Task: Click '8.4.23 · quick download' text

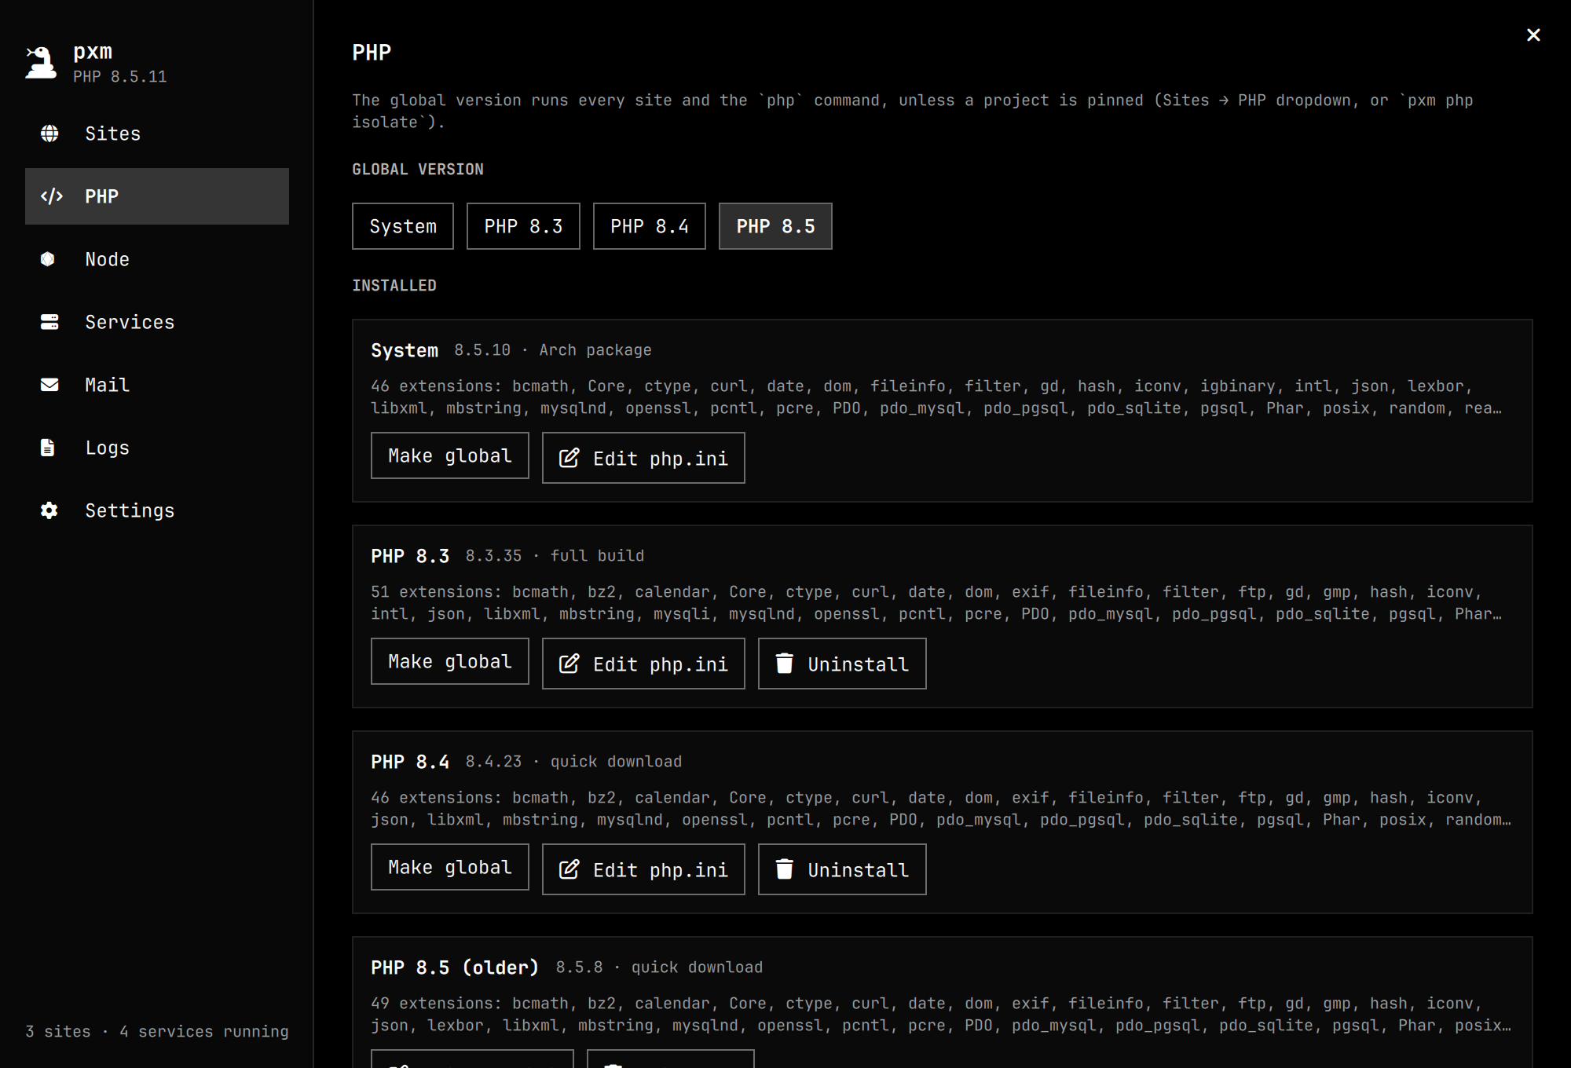Action: pyautogui.click(x=573, y=762)
